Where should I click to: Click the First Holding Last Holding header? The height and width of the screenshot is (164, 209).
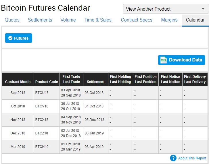coord(120,79)
